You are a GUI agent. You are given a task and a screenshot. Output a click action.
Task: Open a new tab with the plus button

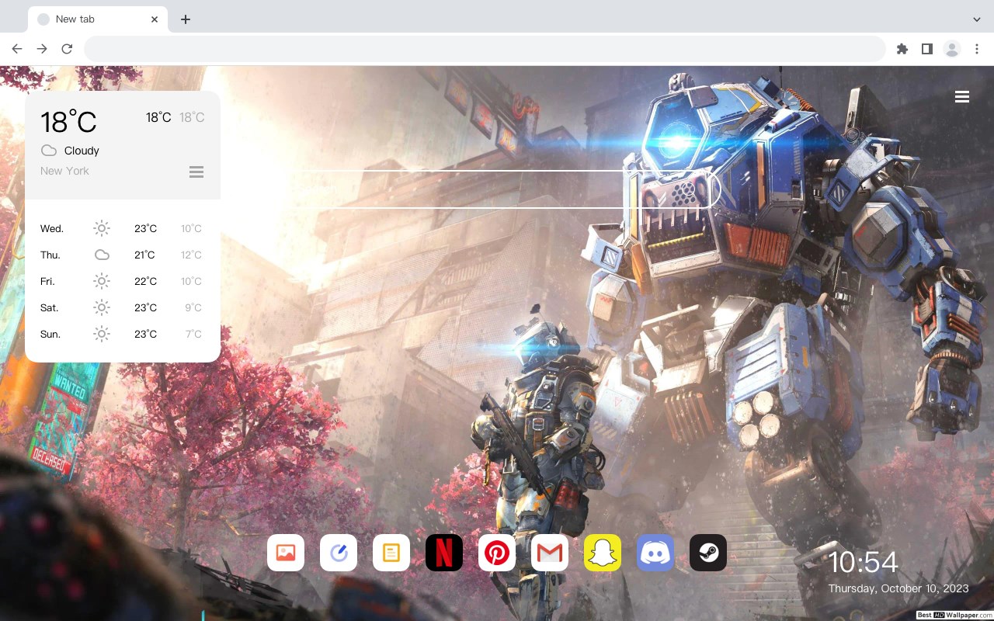pos(185,19)
